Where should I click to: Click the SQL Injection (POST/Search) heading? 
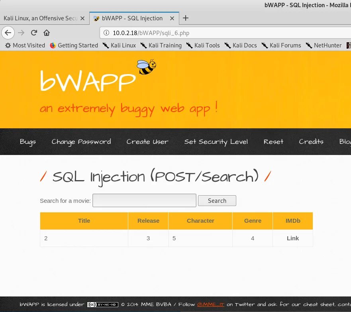pyautogui.click(x=155, y=177)
